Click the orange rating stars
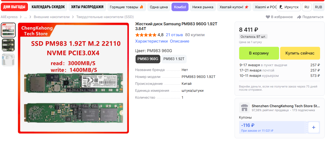The width and height of the screenshot is (331, 146). point(146,35)
